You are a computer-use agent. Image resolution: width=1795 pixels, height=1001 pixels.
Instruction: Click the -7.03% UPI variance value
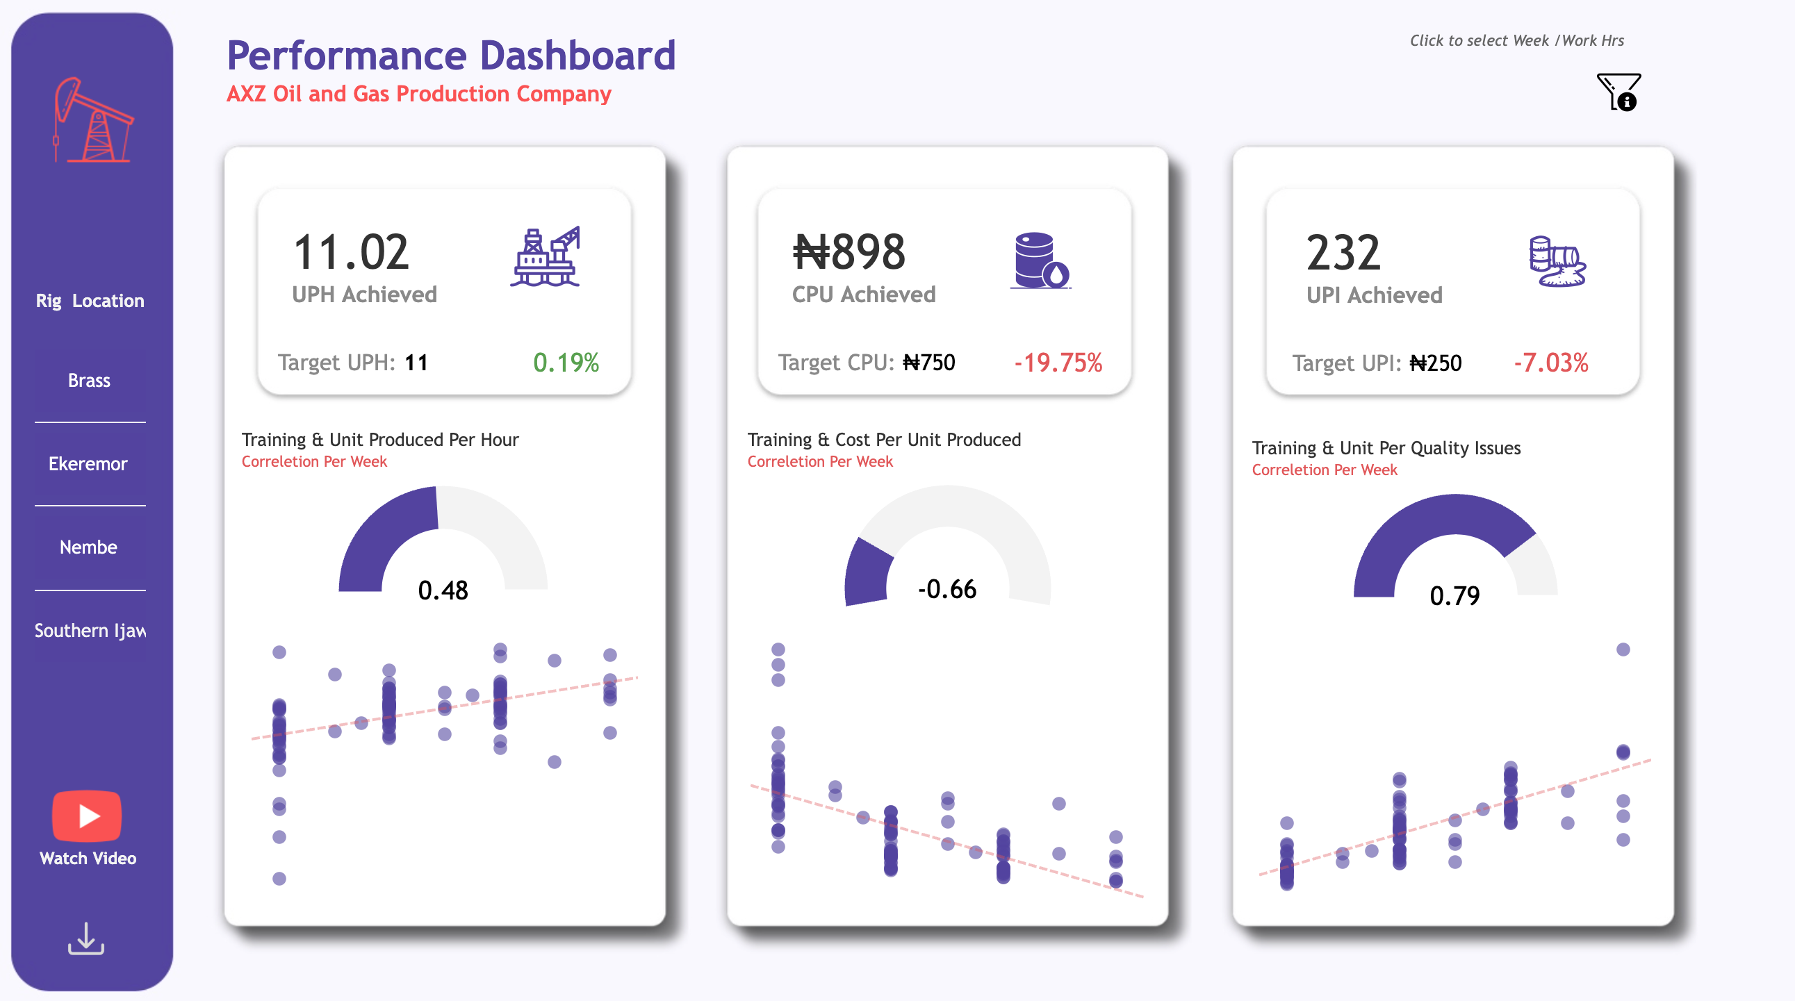pos(1550,363)
